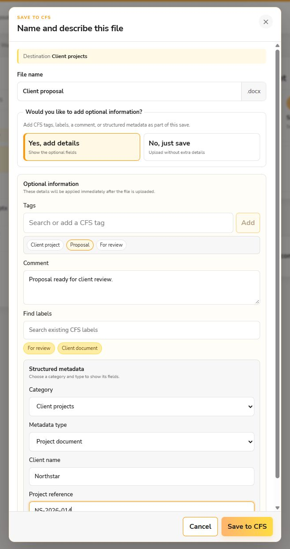290x549 pixels.
Task: Focus the File name input field
Action: [x=129, y=91]
